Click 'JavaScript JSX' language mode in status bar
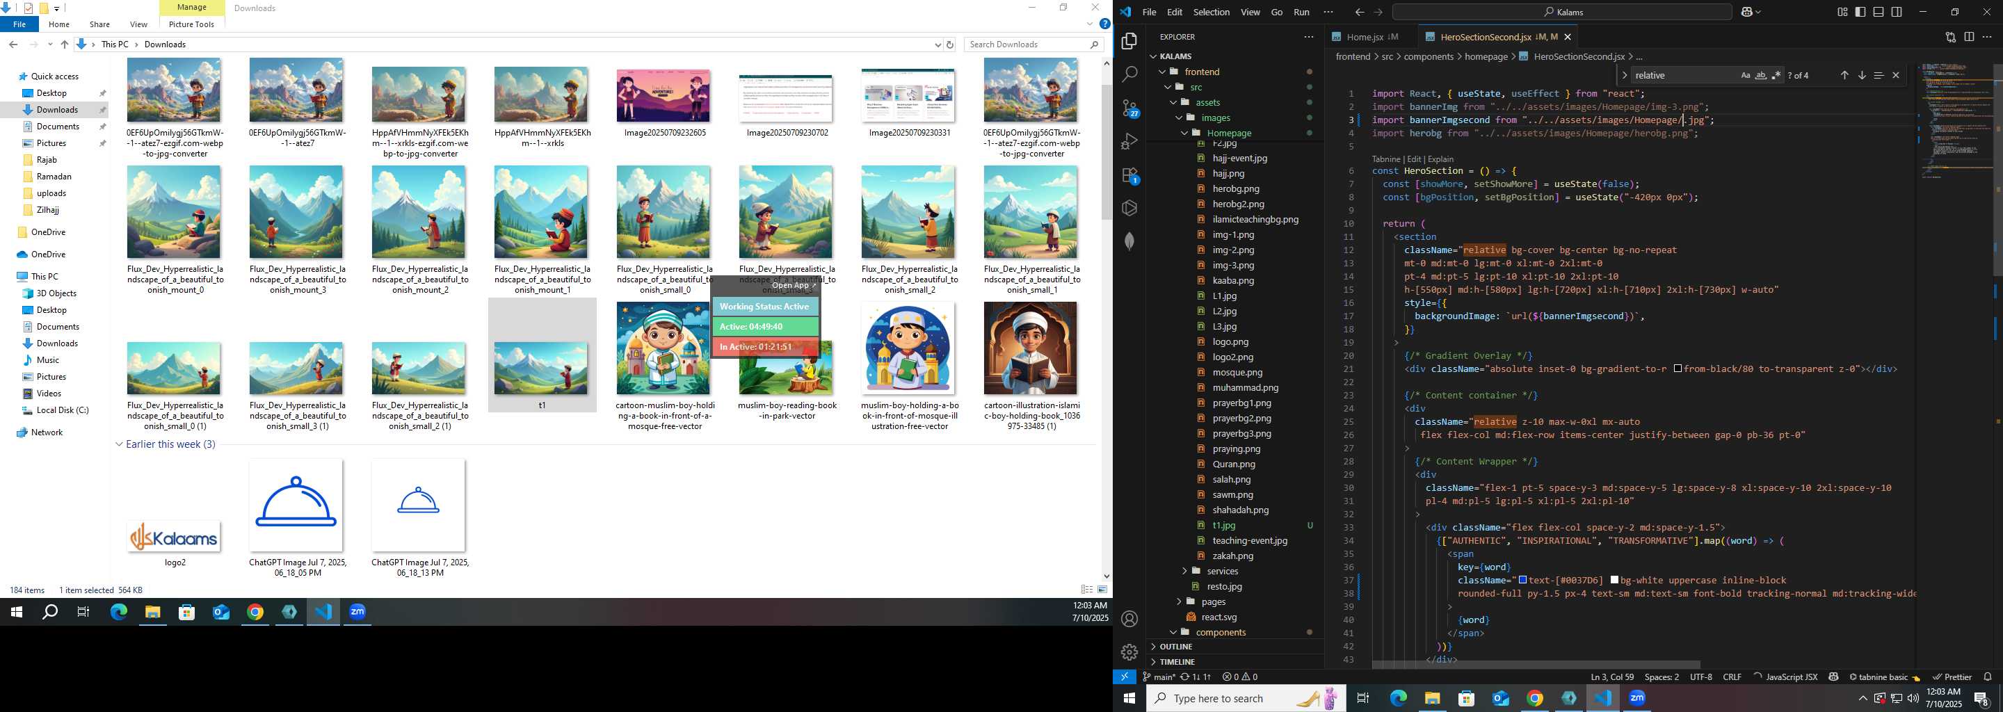 click(1792, 677)
